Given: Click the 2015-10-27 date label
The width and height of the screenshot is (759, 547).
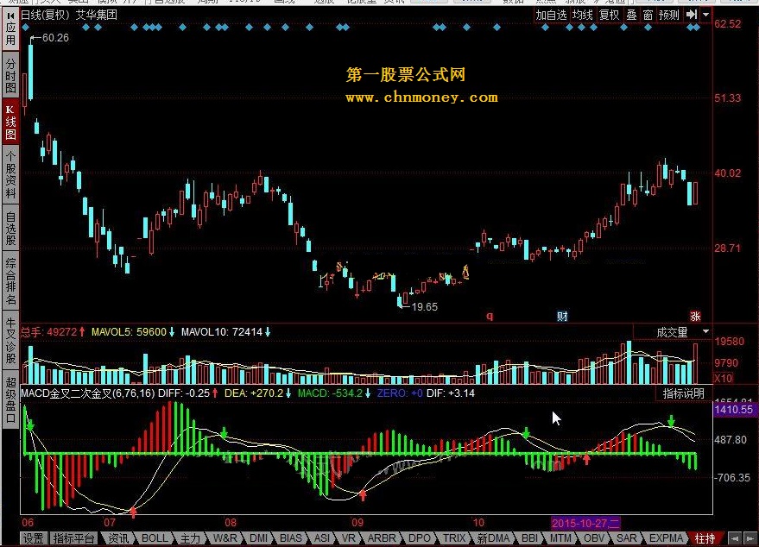Looking at the screenshot, I should tap(585, 524).
